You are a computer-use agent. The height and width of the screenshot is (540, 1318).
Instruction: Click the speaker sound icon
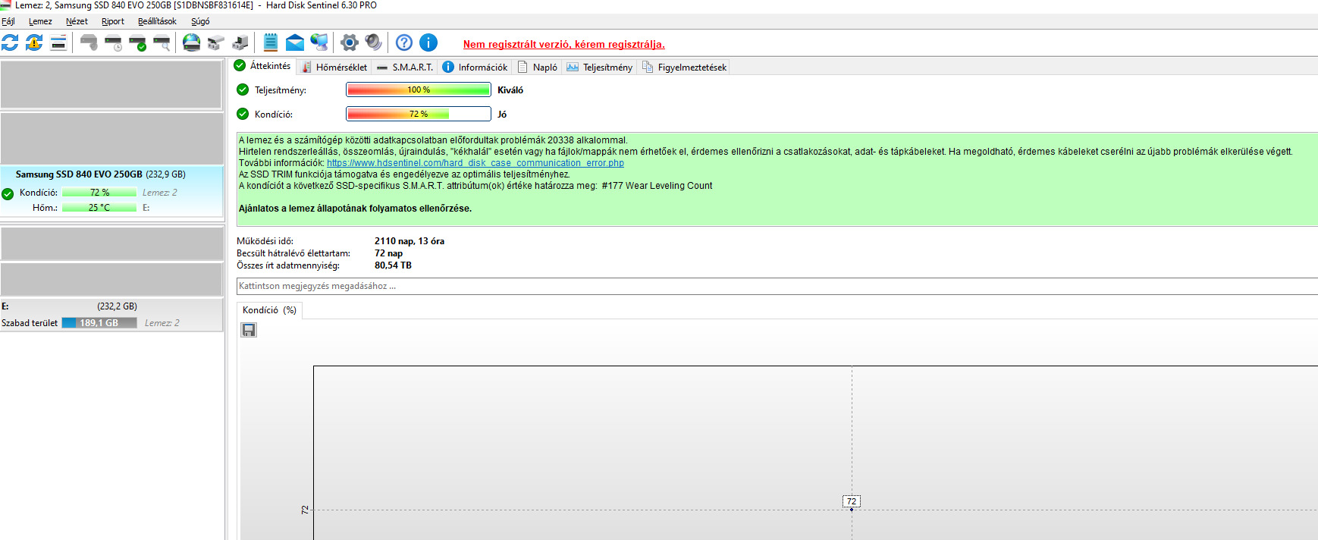pyautogui.click(x=374, y=42)
